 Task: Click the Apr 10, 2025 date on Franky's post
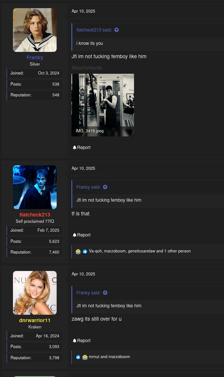(x=83, y=11)
